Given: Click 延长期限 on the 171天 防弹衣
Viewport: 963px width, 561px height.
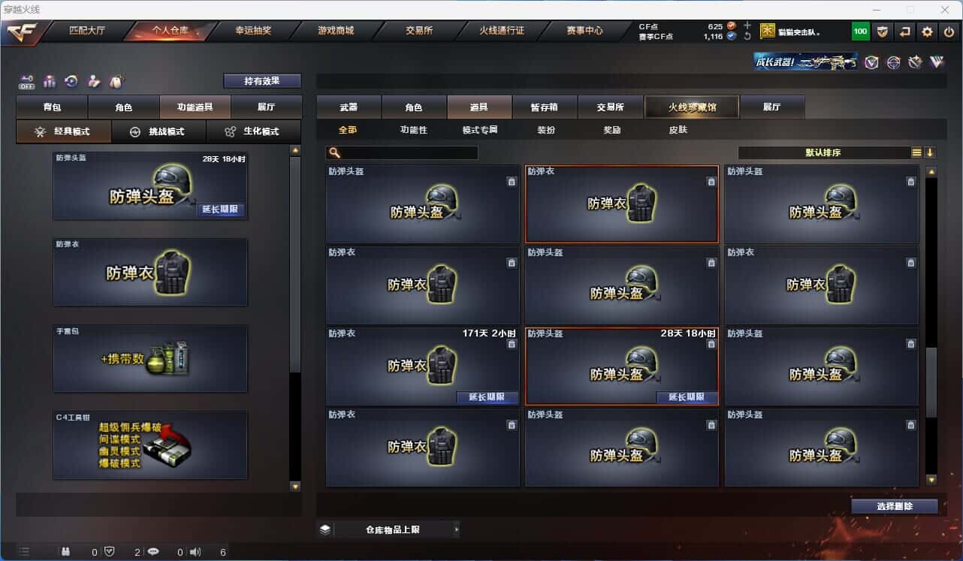Looking at the screenshot, I should (487, 397).
